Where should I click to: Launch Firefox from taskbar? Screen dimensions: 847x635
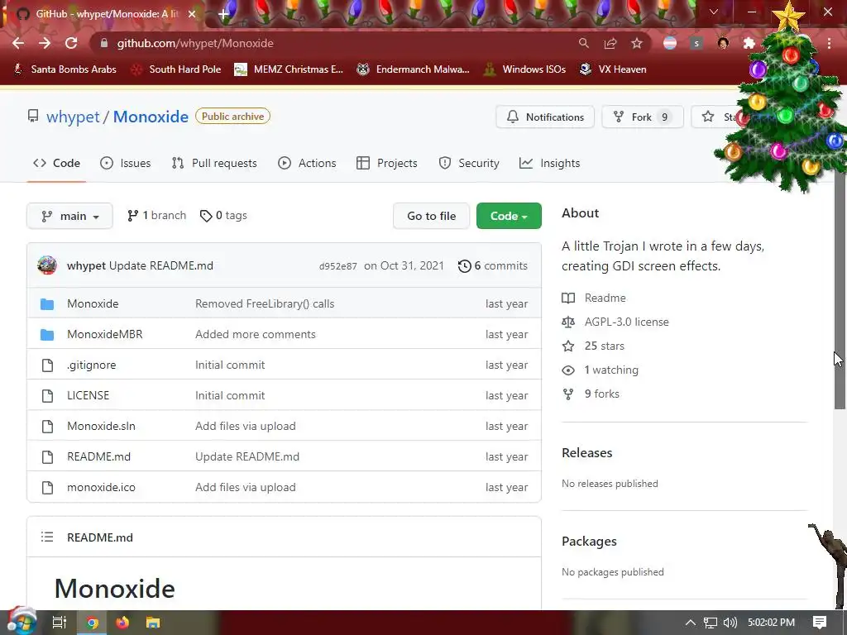(122, 623)
